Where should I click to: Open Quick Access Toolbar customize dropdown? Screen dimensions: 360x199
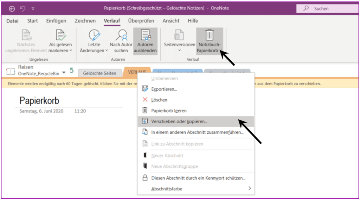pos(33,9)
